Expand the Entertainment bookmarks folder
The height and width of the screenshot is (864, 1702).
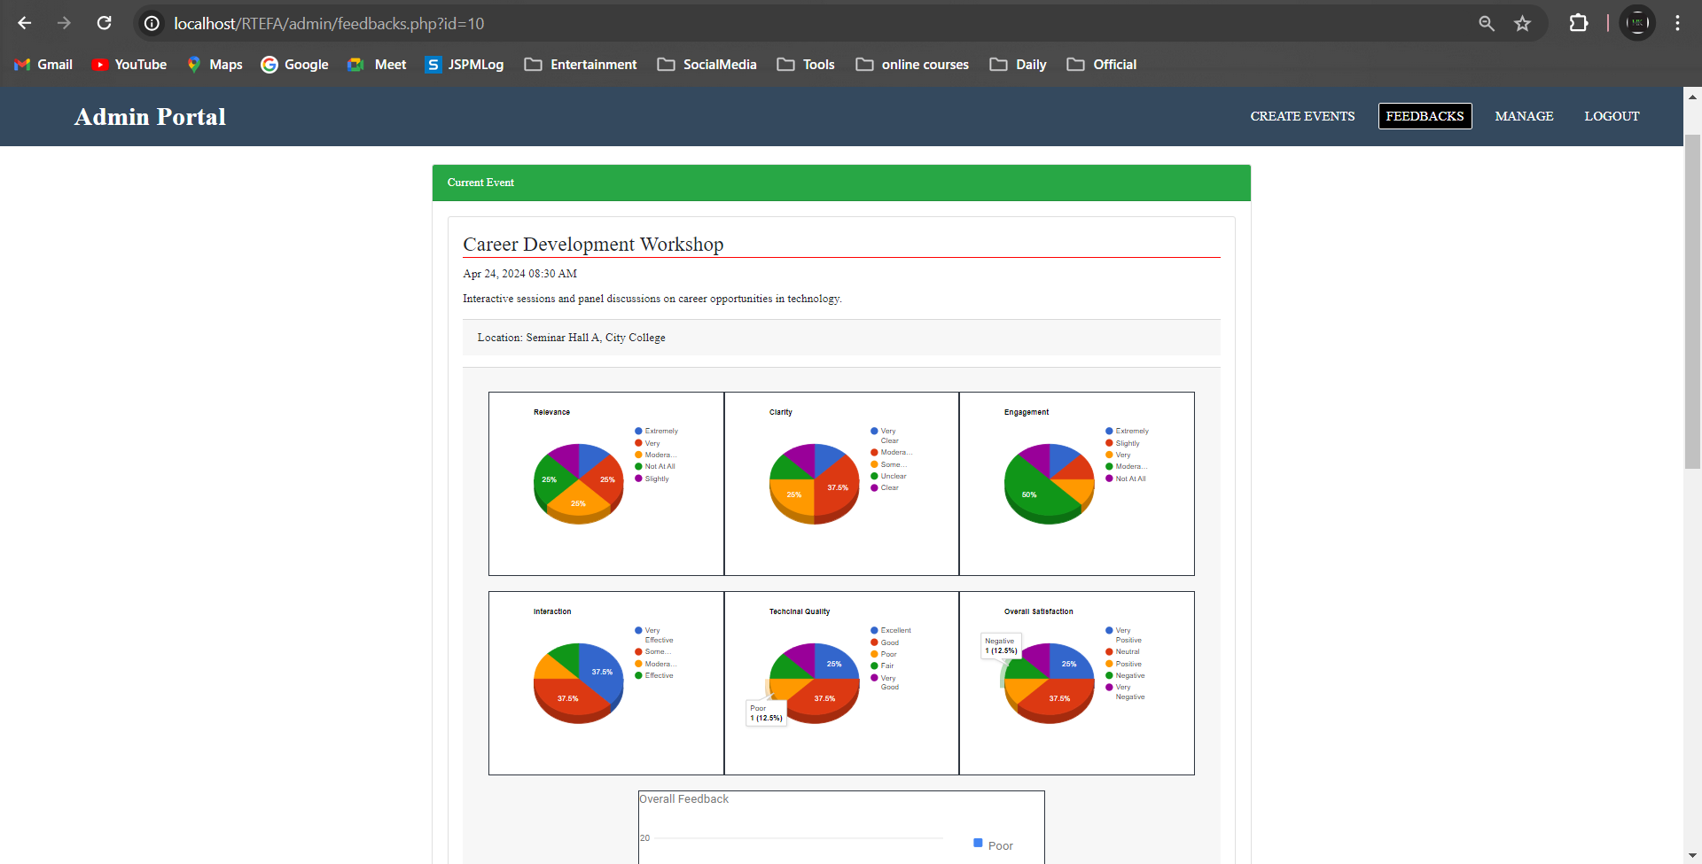tap(581, 65)
